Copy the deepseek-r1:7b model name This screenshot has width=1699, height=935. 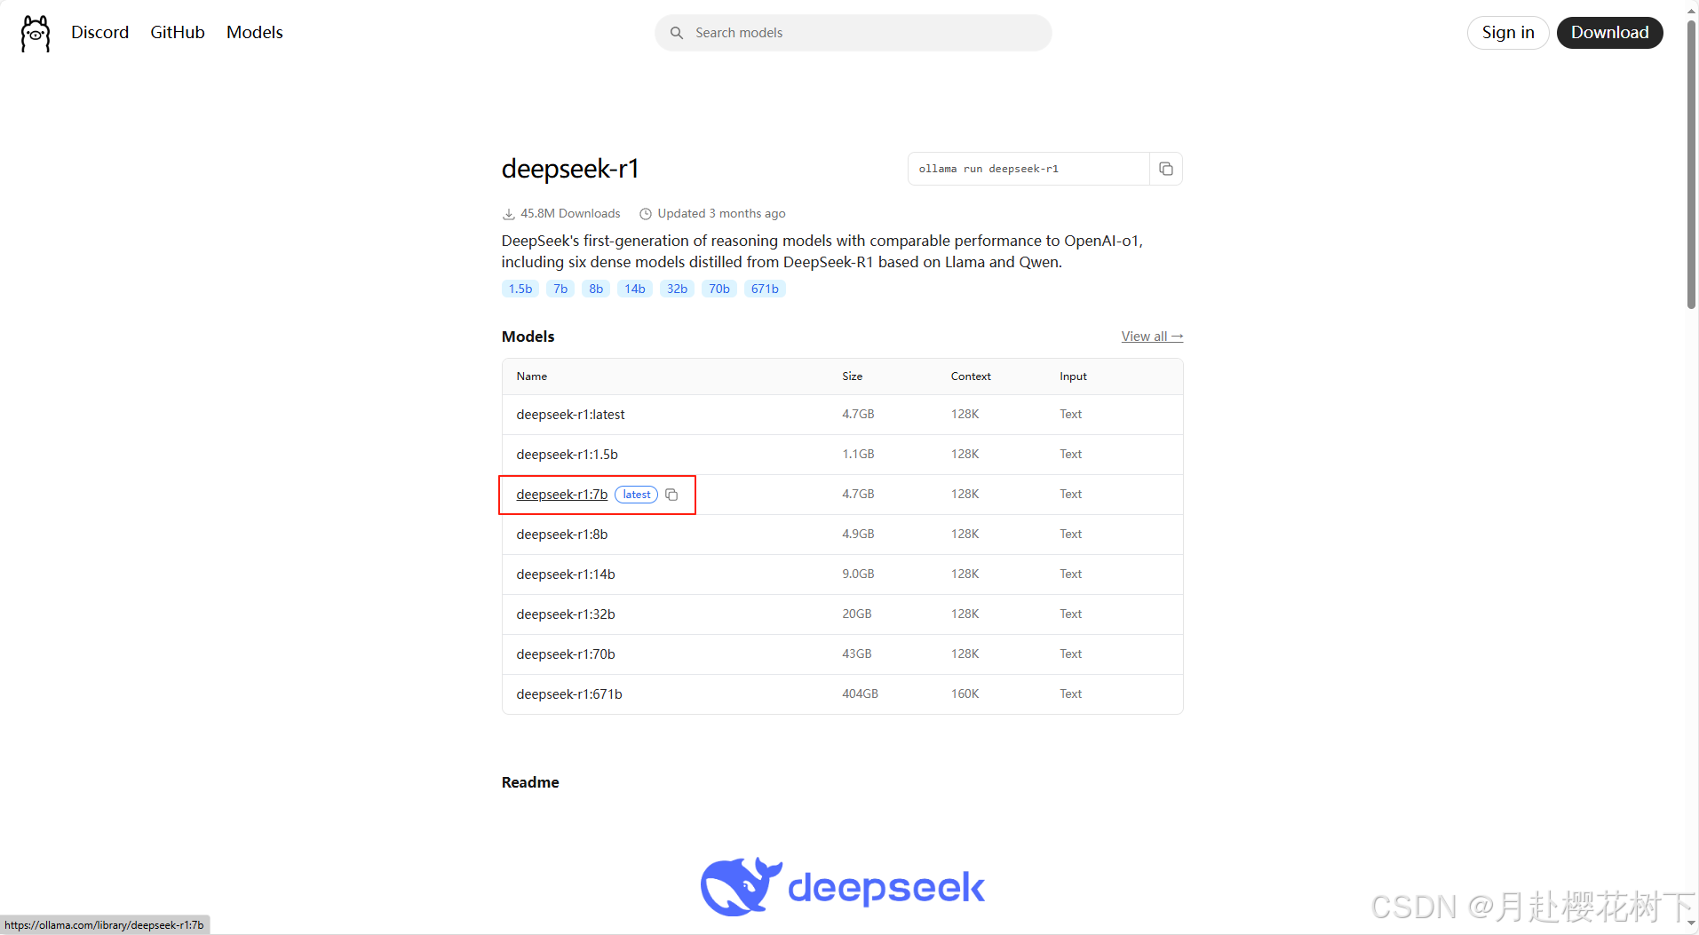(x=671, y=495)
